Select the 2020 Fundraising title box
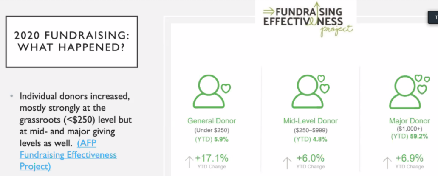438x176 pixels. point(72,42)
